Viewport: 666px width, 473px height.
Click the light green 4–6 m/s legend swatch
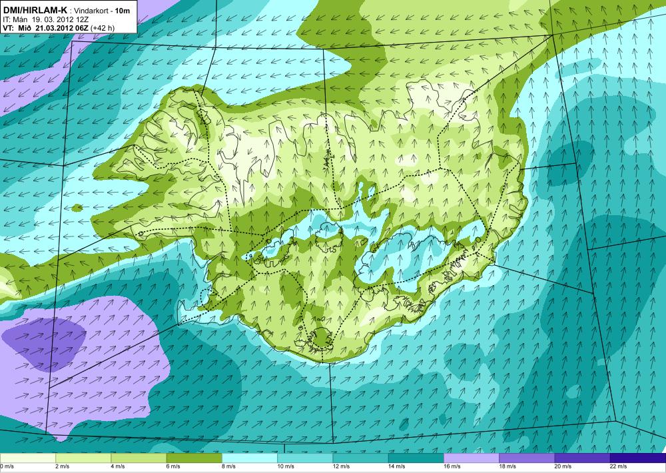139,458
